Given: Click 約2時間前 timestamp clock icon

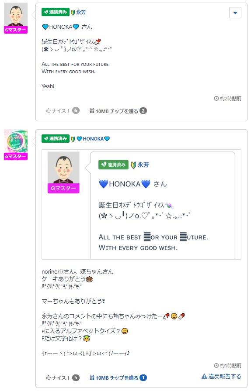Looking at the screenshot, I should [216, 99].
